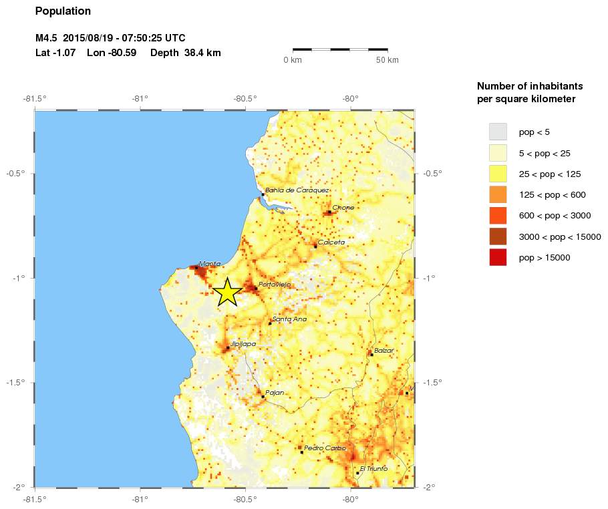This screenshot has height=509, width=608.
Task: Select the orange '125 < pop < 600' swatch
Action: (498, 194)
